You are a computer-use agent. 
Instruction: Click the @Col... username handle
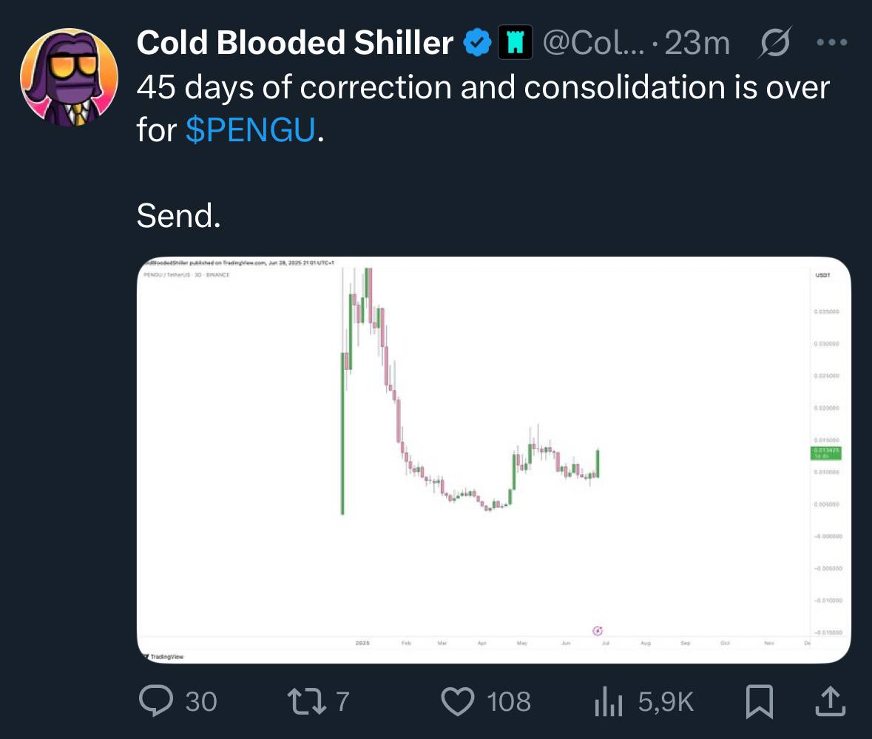(x=593, y=43)
